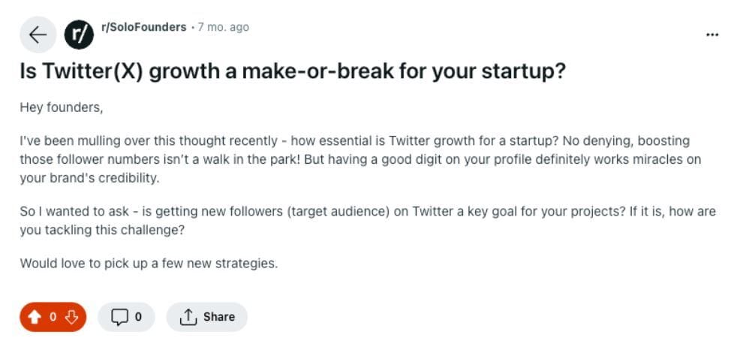The width and height of the screenshot is (740, 344).
Task: Upvote the Twitter(X) growth post
Action: (x=34, y=317)
